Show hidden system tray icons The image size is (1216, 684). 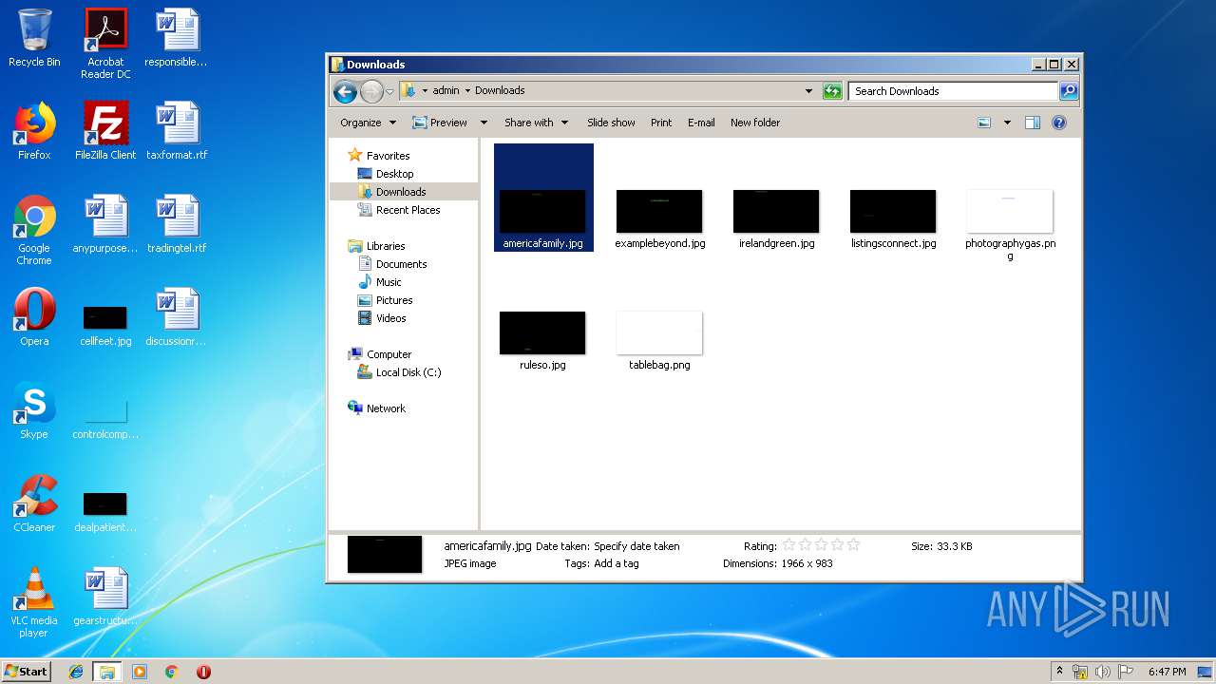pos(1059,672)
